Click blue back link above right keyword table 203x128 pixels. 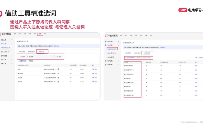click(x=130, y=58)
